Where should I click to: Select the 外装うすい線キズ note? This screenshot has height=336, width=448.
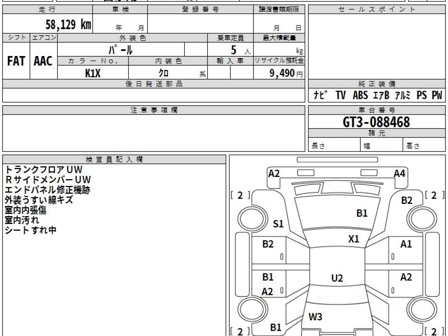(x=39, y=200)
